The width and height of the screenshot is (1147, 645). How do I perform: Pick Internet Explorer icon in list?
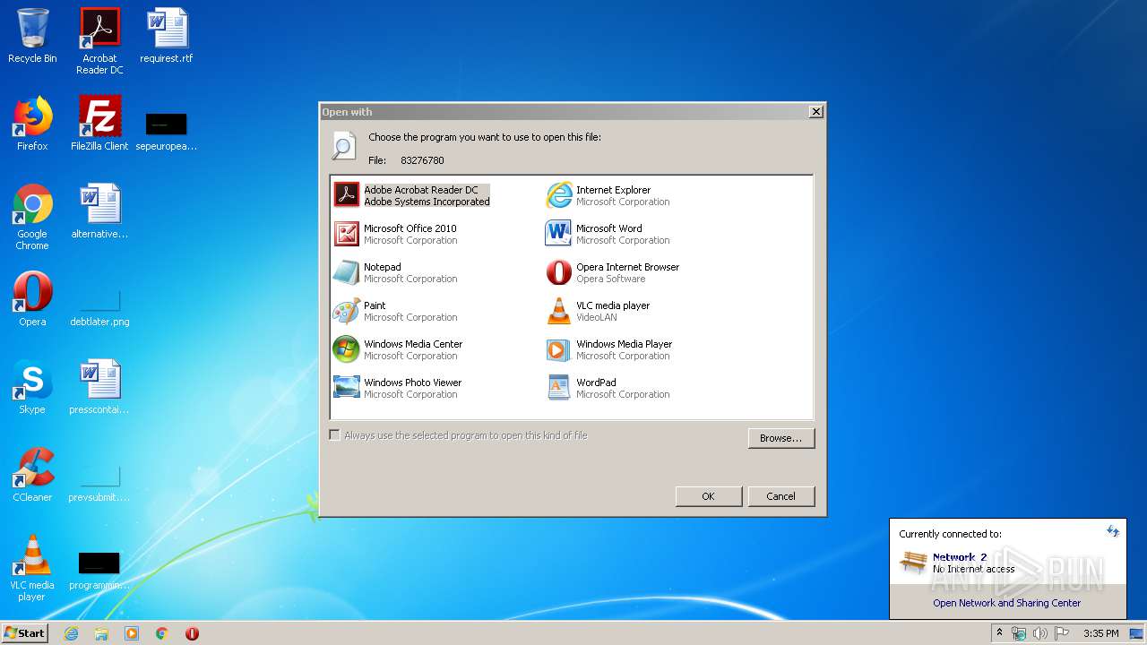(x=559, y=194)
